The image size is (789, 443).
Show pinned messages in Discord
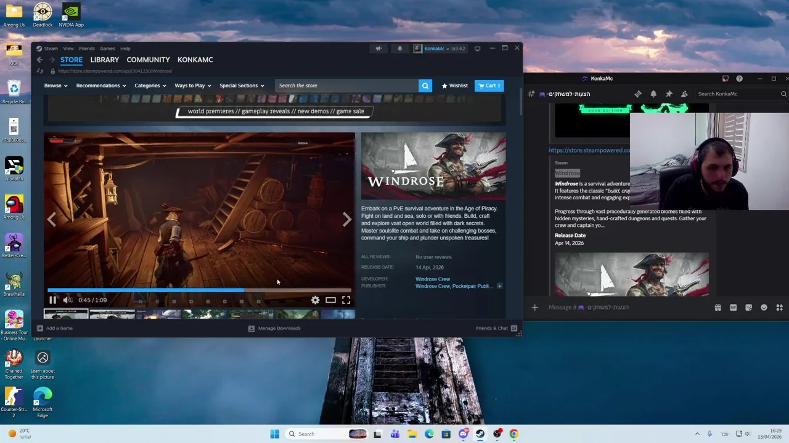tap(669, 94)
